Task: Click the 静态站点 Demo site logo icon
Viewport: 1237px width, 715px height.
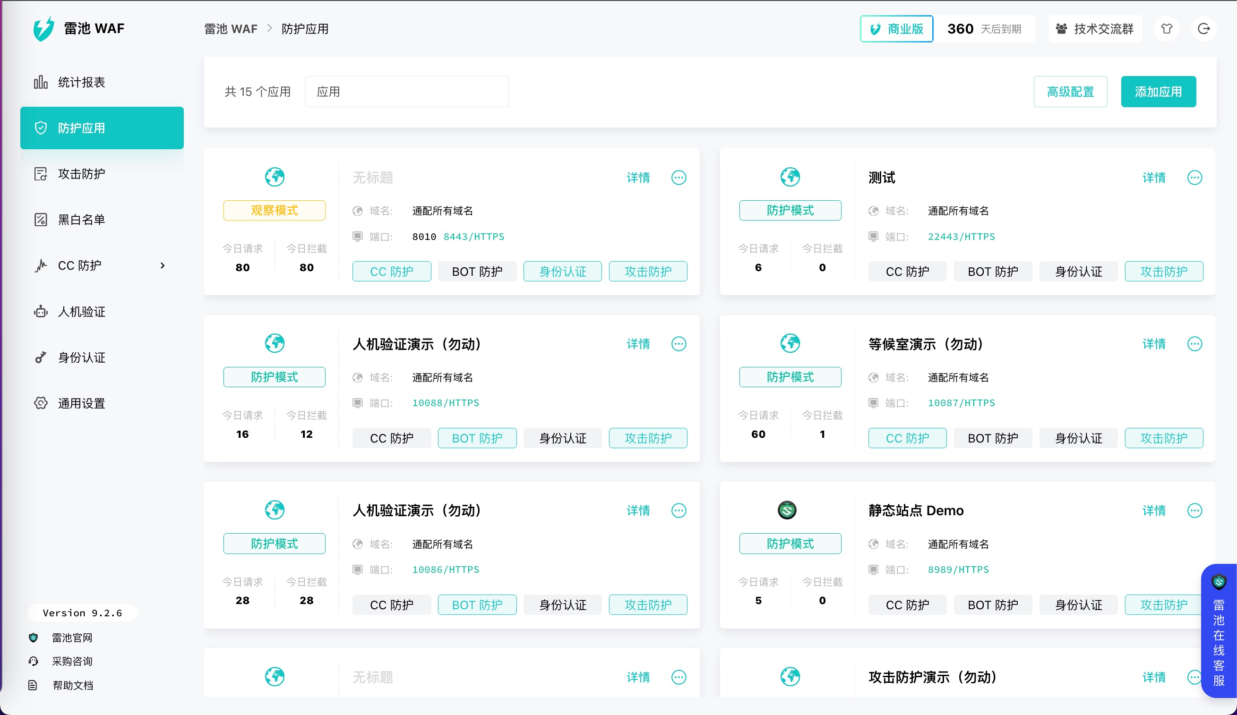Action: coord(787,510)
